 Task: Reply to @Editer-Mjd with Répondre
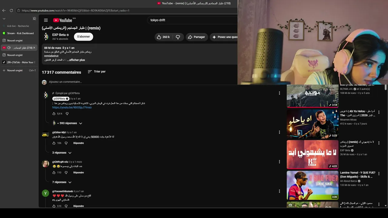click(x=79, y=143)
